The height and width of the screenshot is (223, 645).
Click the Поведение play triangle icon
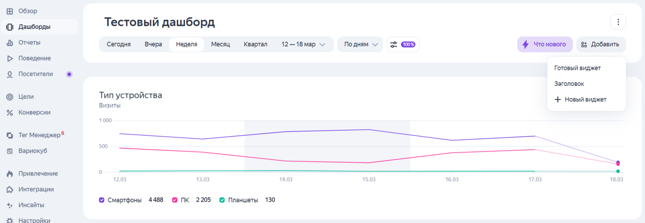pyautogui.click(x=10, y=58)
